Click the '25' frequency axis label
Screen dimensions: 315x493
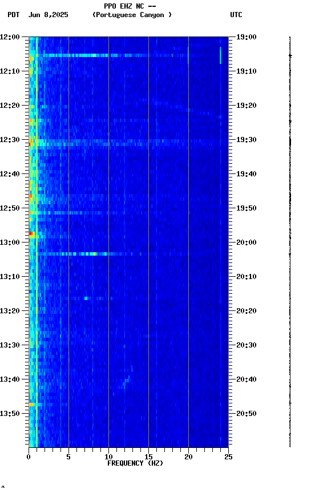click(228, 457)
